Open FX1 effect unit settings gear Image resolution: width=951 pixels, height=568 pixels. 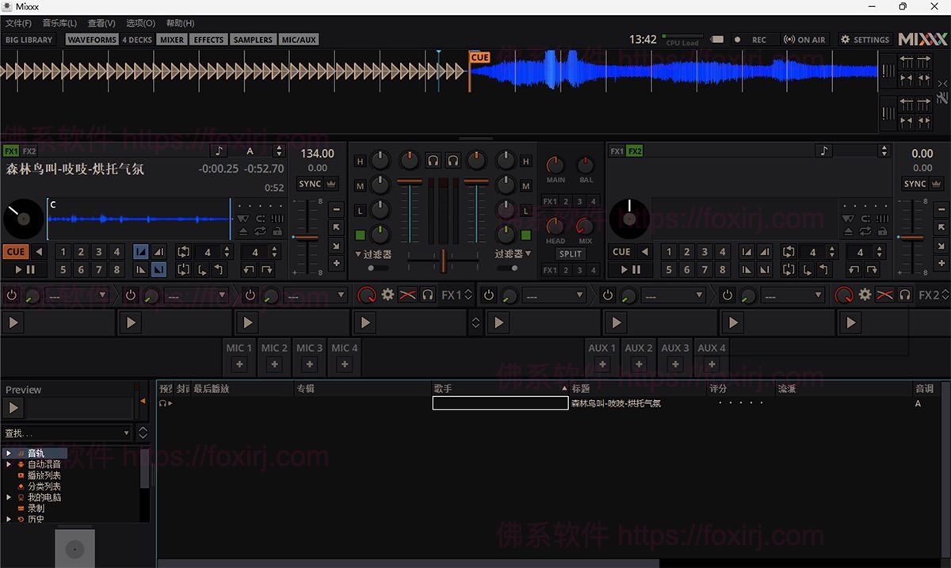coord(388,295)
